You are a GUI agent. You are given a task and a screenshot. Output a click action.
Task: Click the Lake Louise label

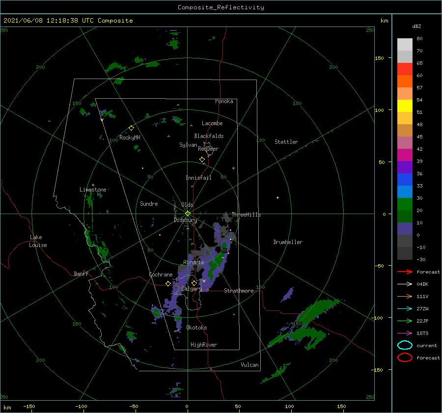click(x=38, y=241)
